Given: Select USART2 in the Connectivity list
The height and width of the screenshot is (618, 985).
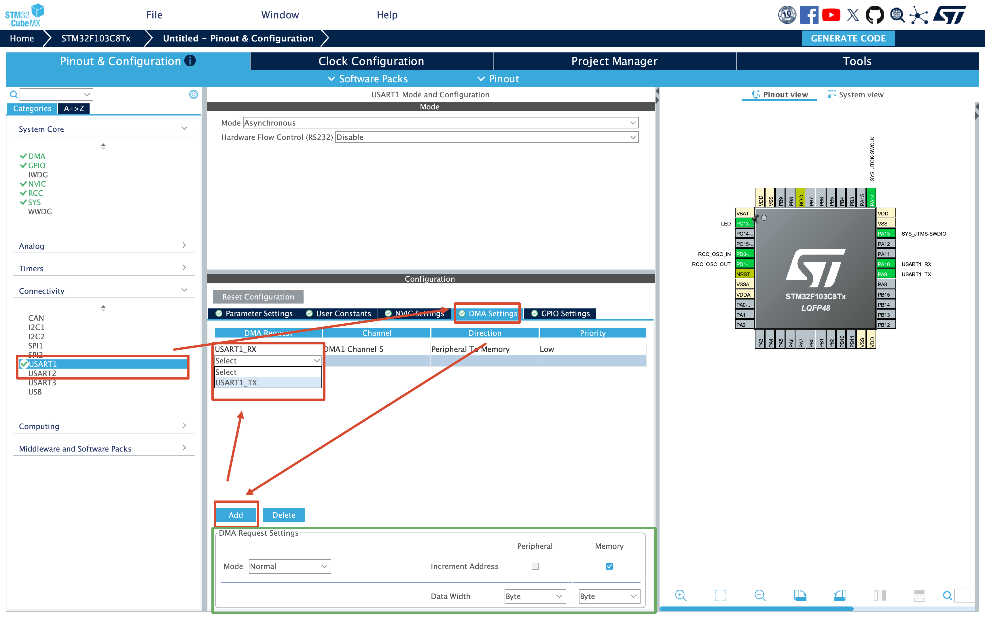Looking at the screenshot, I should pyautogui.click(x=42, y=373).
